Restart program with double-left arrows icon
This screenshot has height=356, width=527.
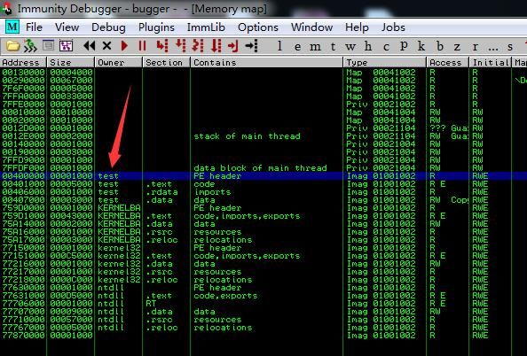tap(90, 46)
